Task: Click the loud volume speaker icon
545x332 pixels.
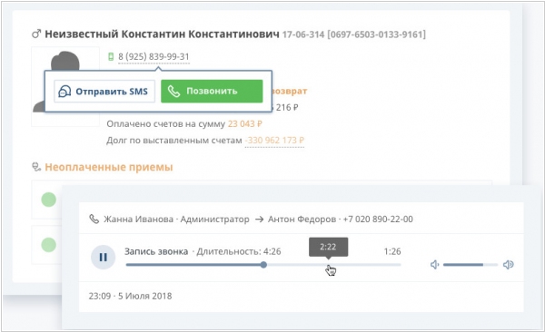Action: coord(508,265)
